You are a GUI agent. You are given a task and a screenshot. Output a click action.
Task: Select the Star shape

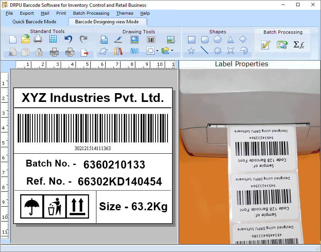191,51
